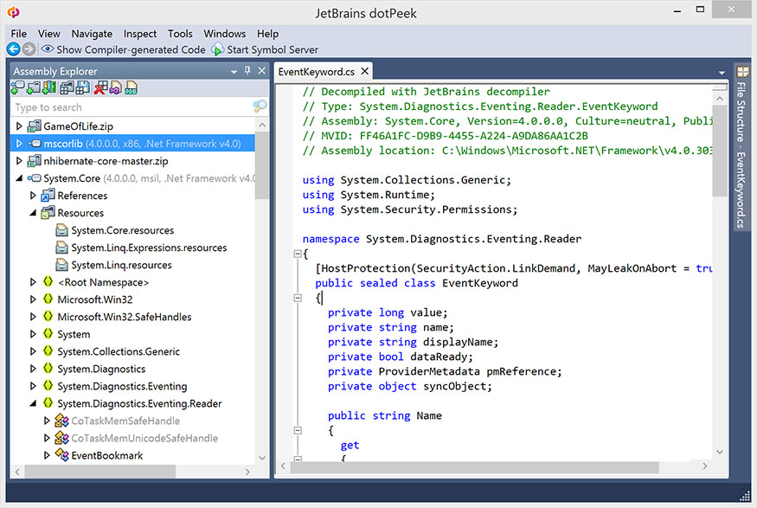Click the Export to Project icon
The image size is (757, 508).
(x=115, y=88)
